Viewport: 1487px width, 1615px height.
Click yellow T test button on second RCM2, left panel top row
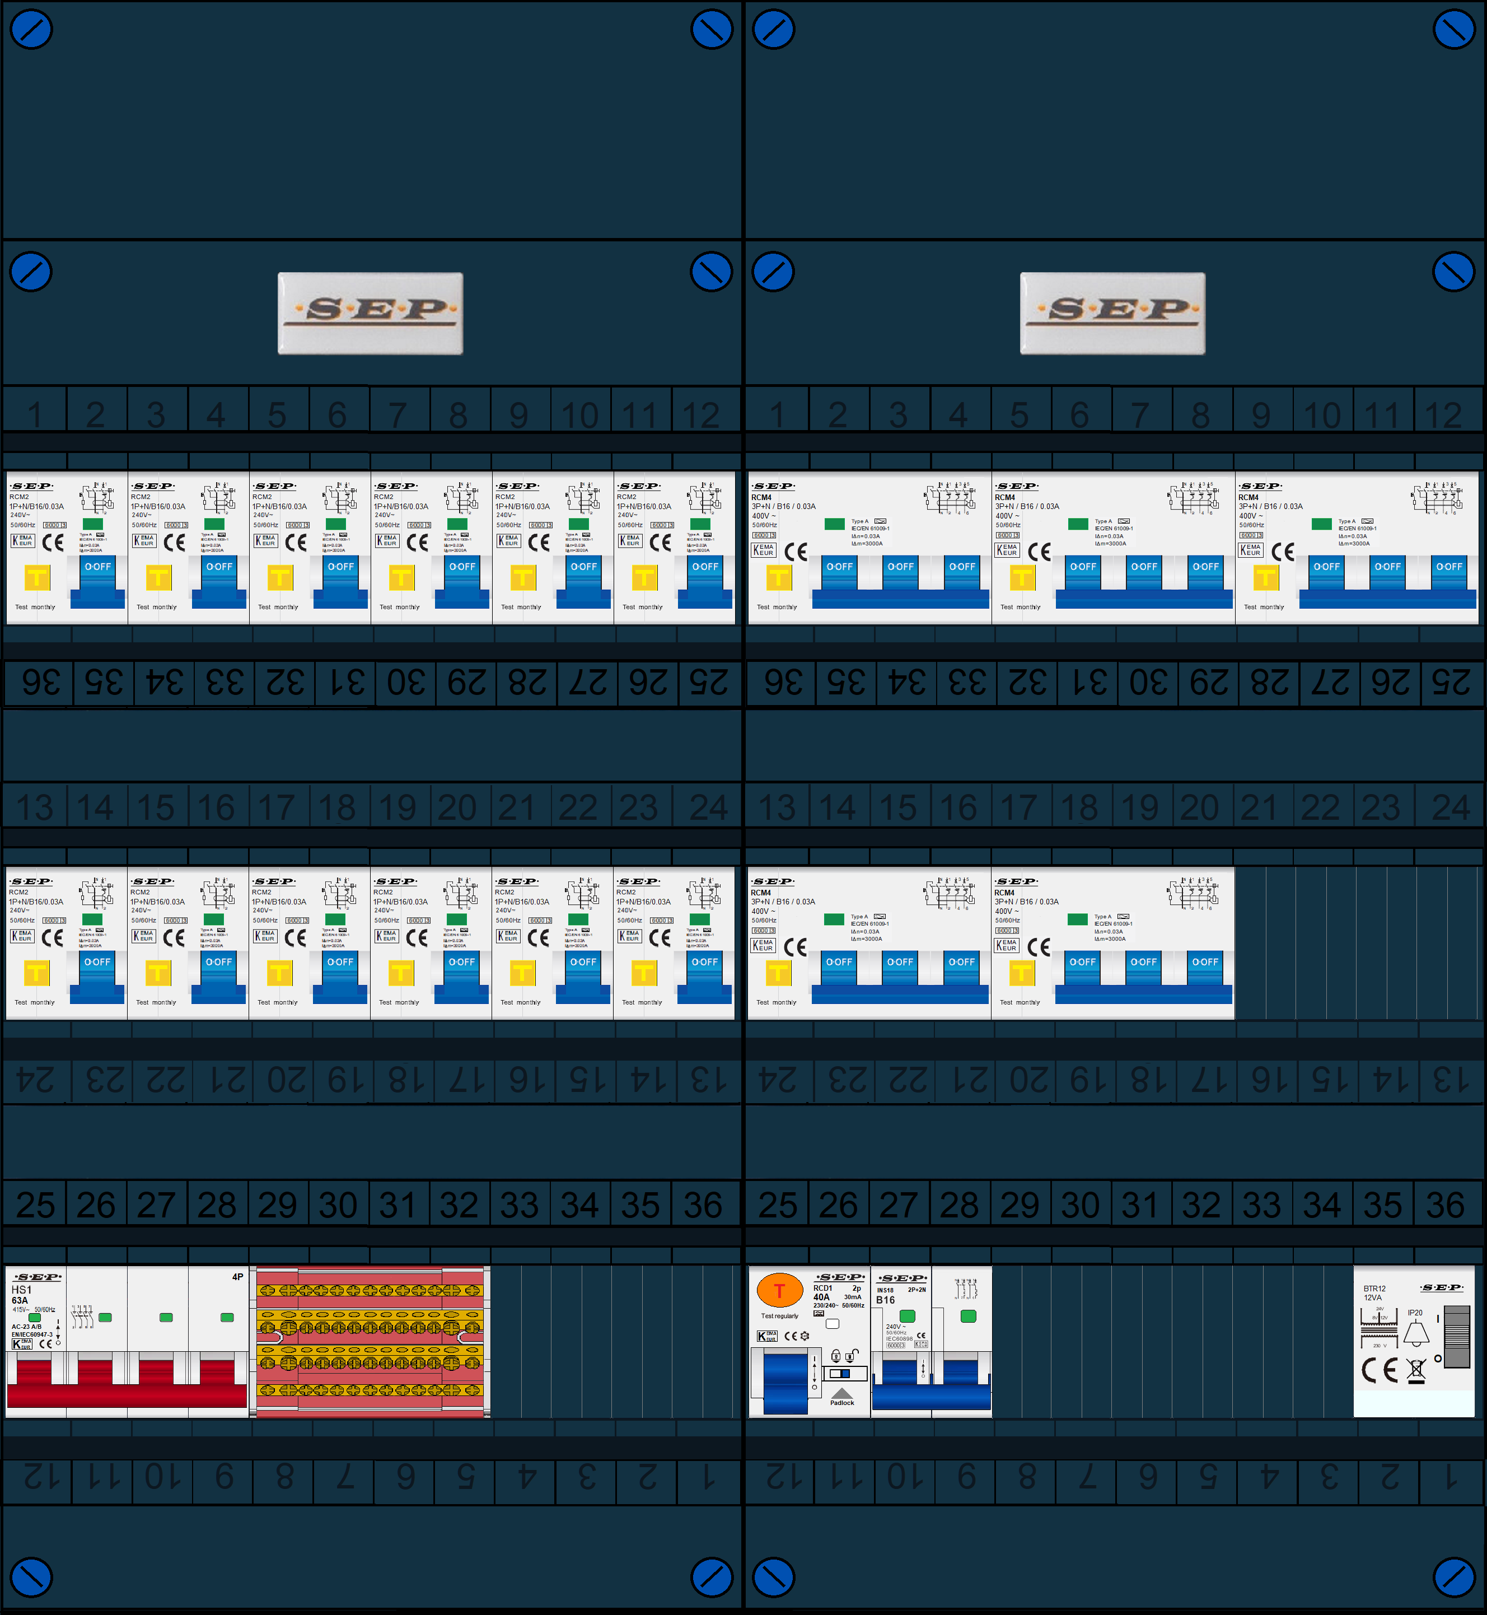(158, 578)
